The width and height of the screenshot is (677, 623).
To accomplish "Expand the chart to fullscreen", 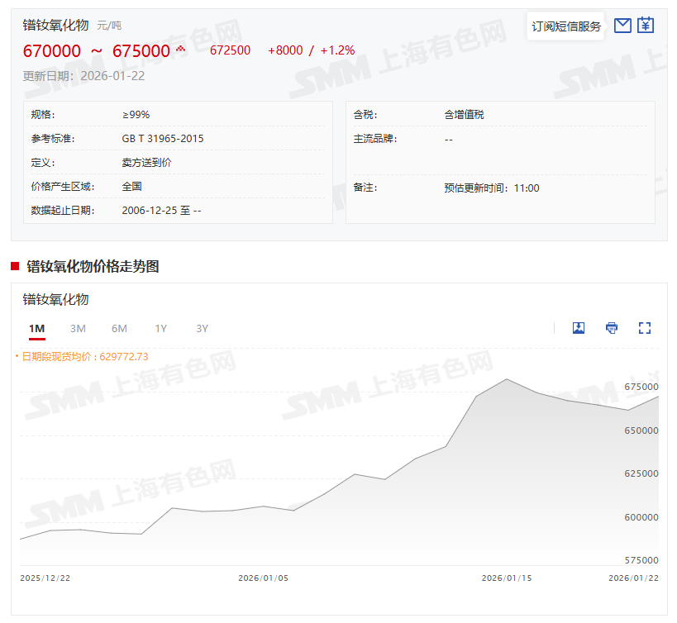I will (645, 328).
